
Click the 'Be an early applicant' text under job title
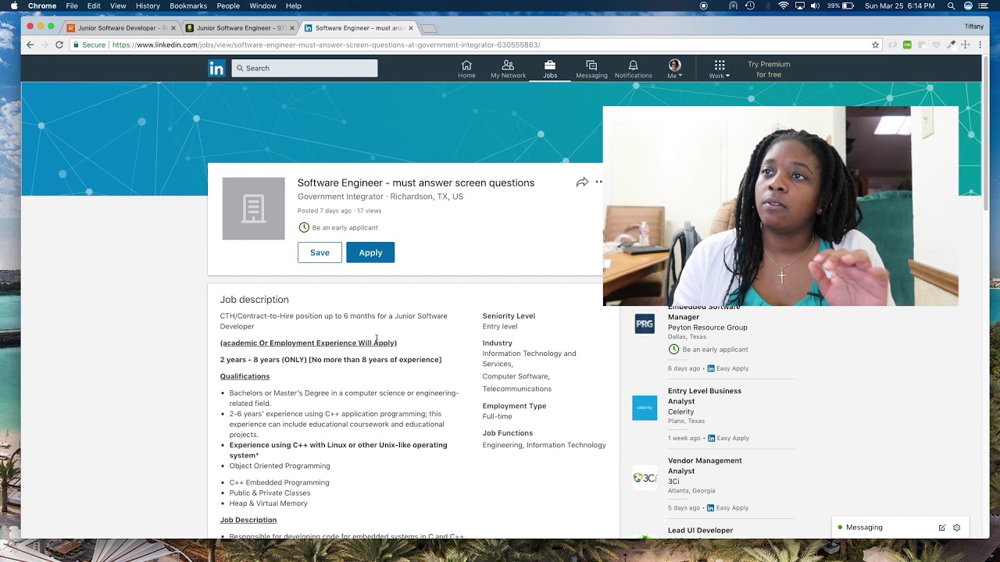coord(345,228)
